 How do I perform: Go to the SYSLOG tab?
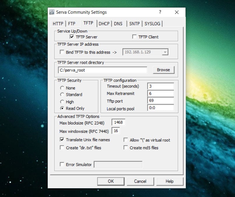click(152, 24)
